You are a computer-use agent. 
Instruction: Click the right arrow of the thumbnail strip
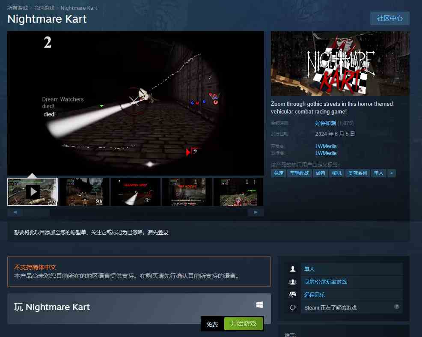click(x=256, y=212)
